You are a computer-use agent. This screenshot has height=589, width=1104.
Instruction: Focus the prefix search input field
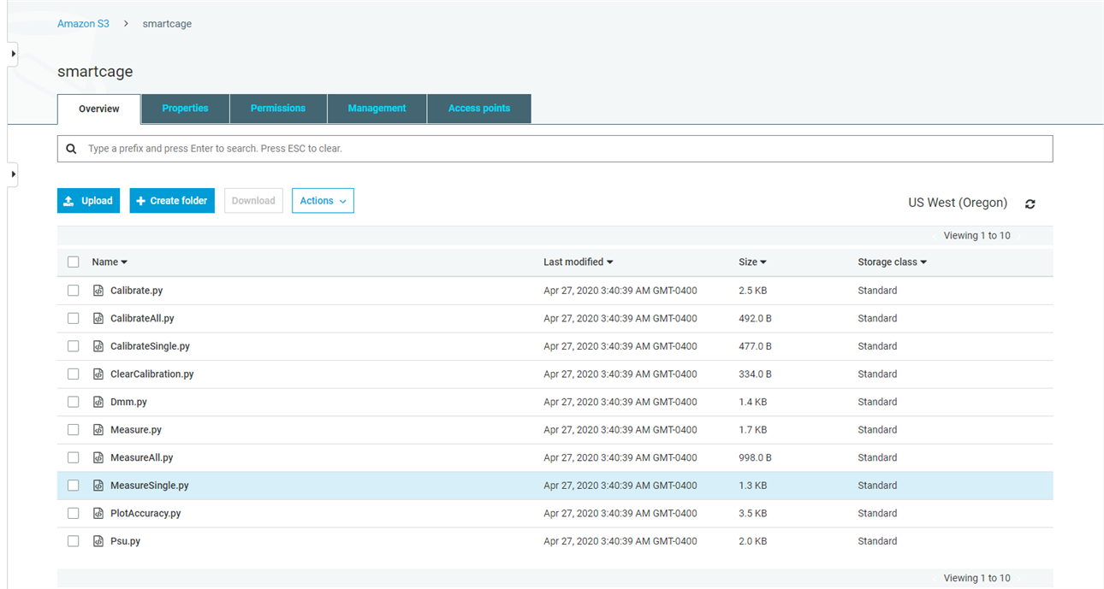tap(565, 149)
